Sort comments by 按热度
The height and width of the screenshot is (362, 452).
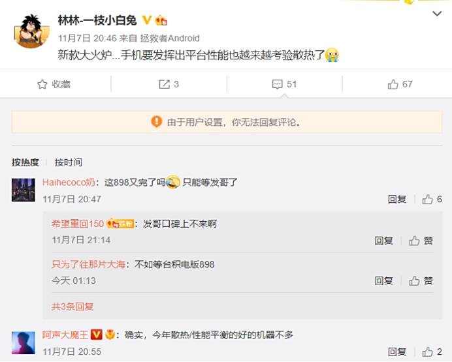point(25,162)
